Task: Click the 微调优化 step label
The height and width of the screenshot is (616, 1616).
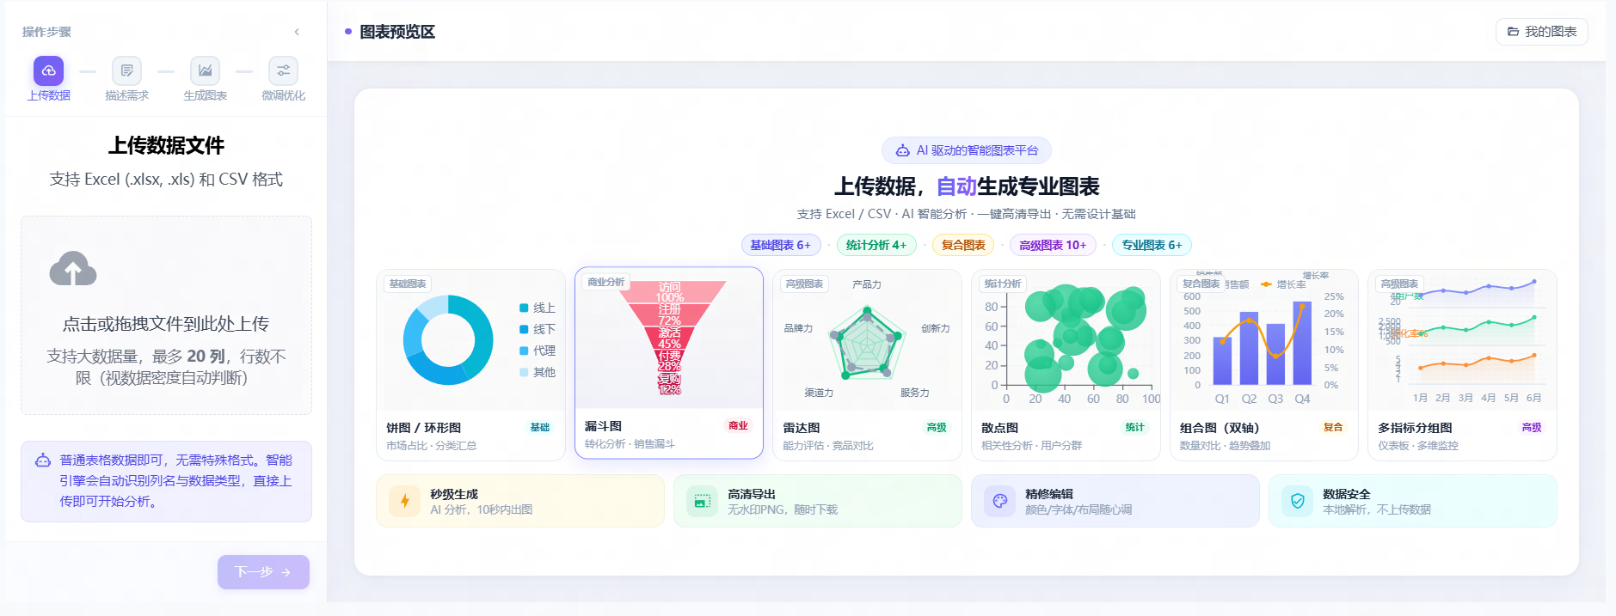Action: 283,95
